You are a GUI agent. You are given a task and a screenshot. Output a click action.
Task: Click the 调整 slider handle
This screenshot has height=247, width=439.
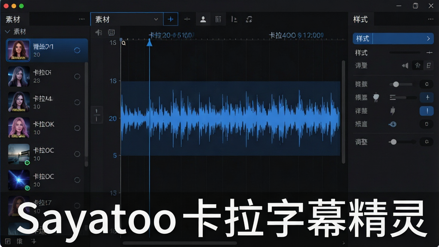(394, 142)
